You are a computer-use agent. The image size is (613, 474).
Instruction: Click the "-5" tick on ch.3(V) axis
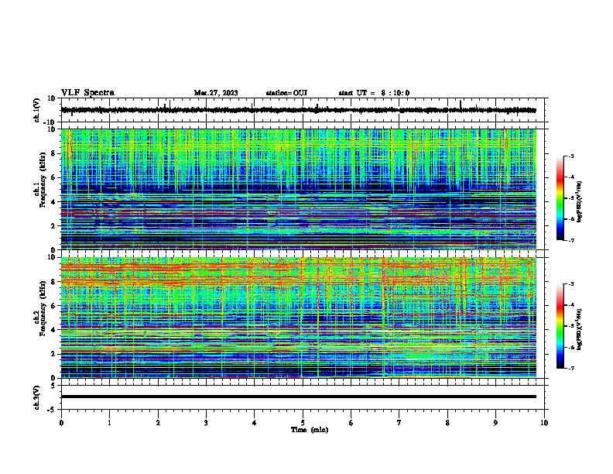click(x=52, y=410)
